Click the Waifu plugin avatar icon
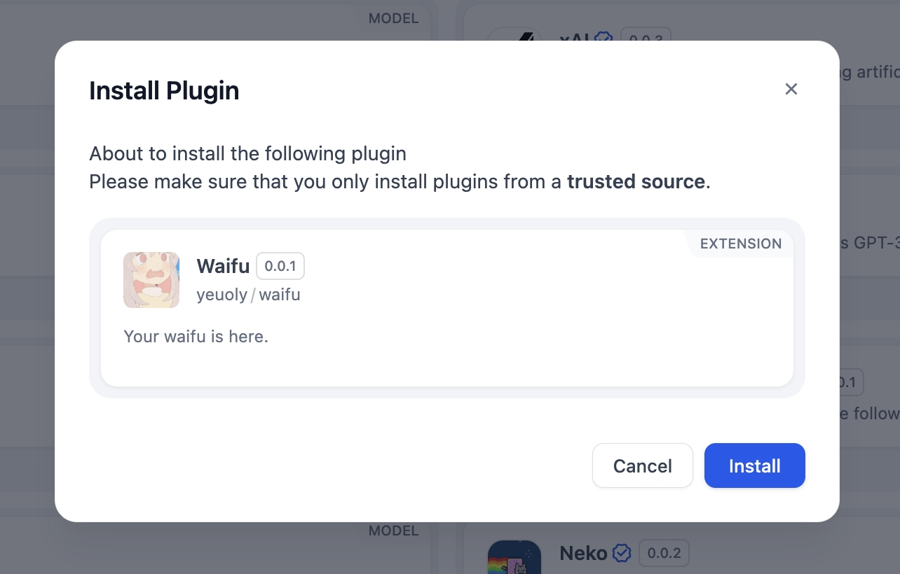Viewport: 900px width, 574px height. pyautogui.click(x=151, y=280)
